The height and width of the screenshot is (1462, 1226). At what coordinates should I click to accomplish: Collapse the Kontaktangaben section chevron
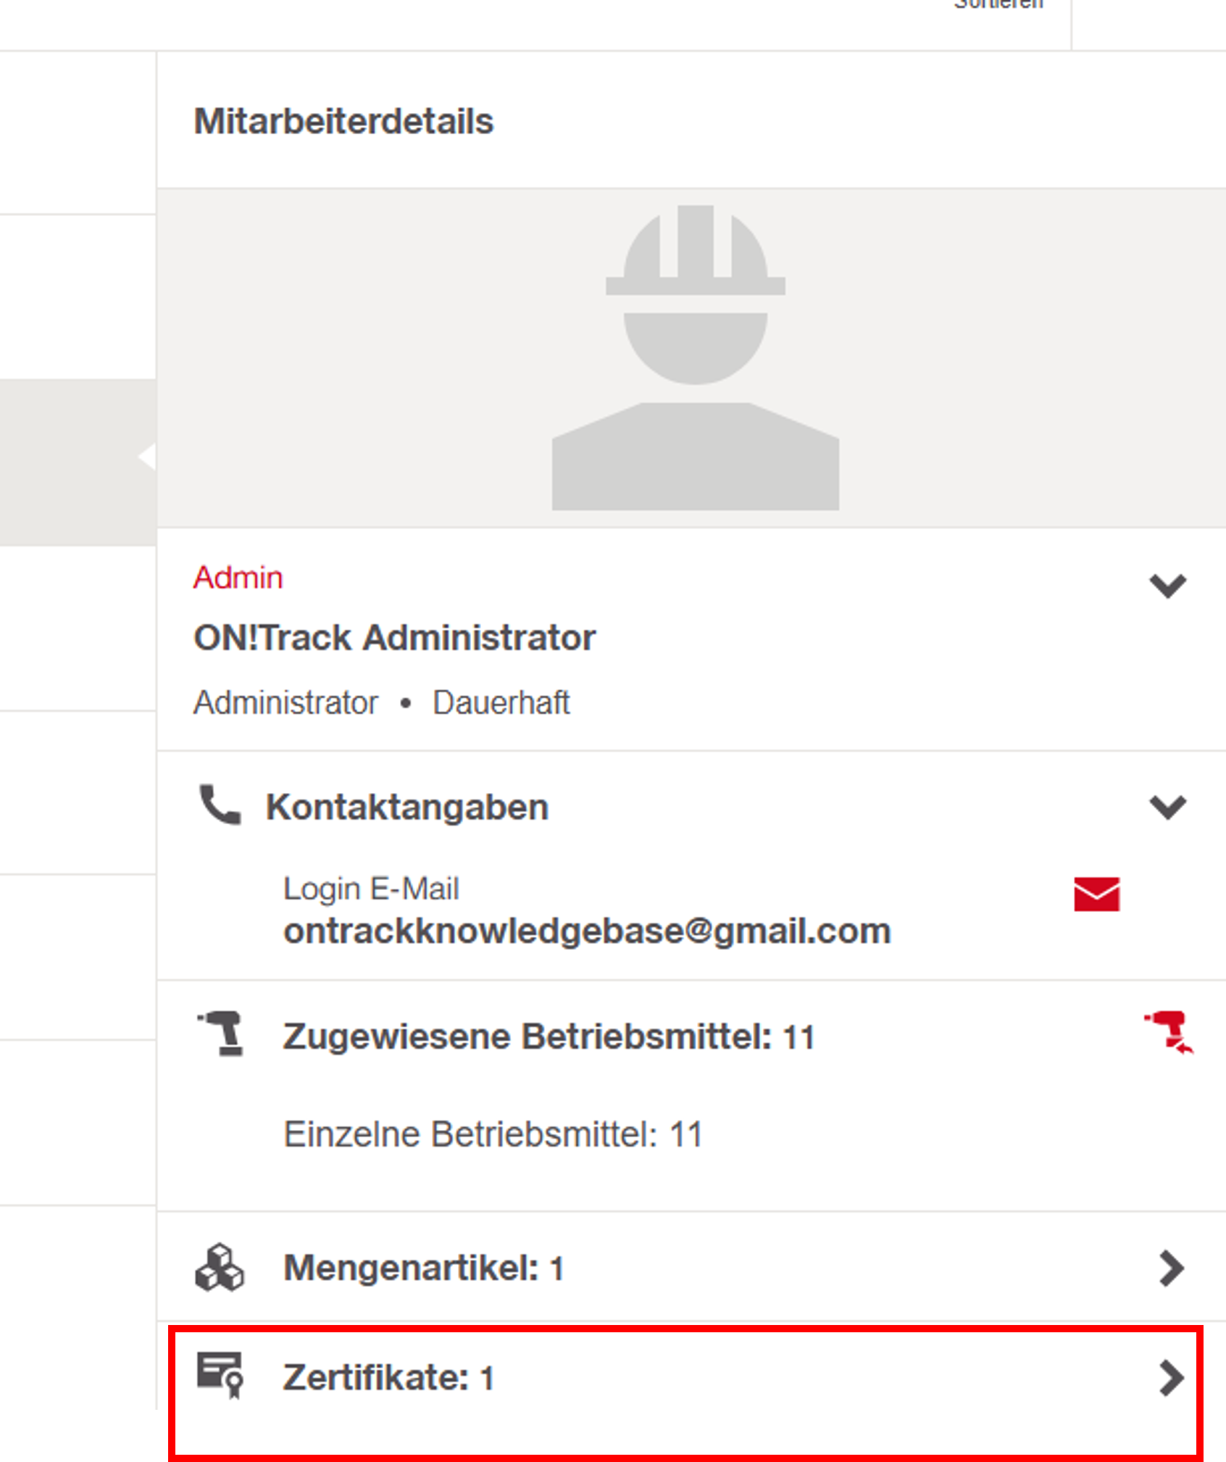click(1167, 807)
